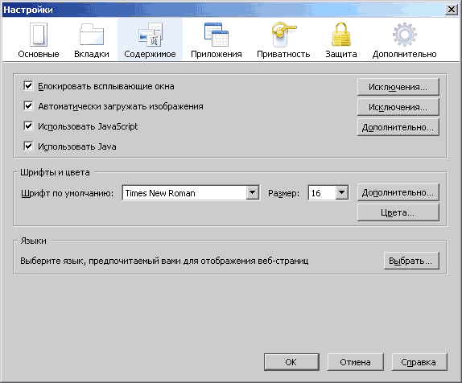This screenshot has width=462, height=383.
Task: Select the Вкладки folder icon
Action: coord(92,35)
